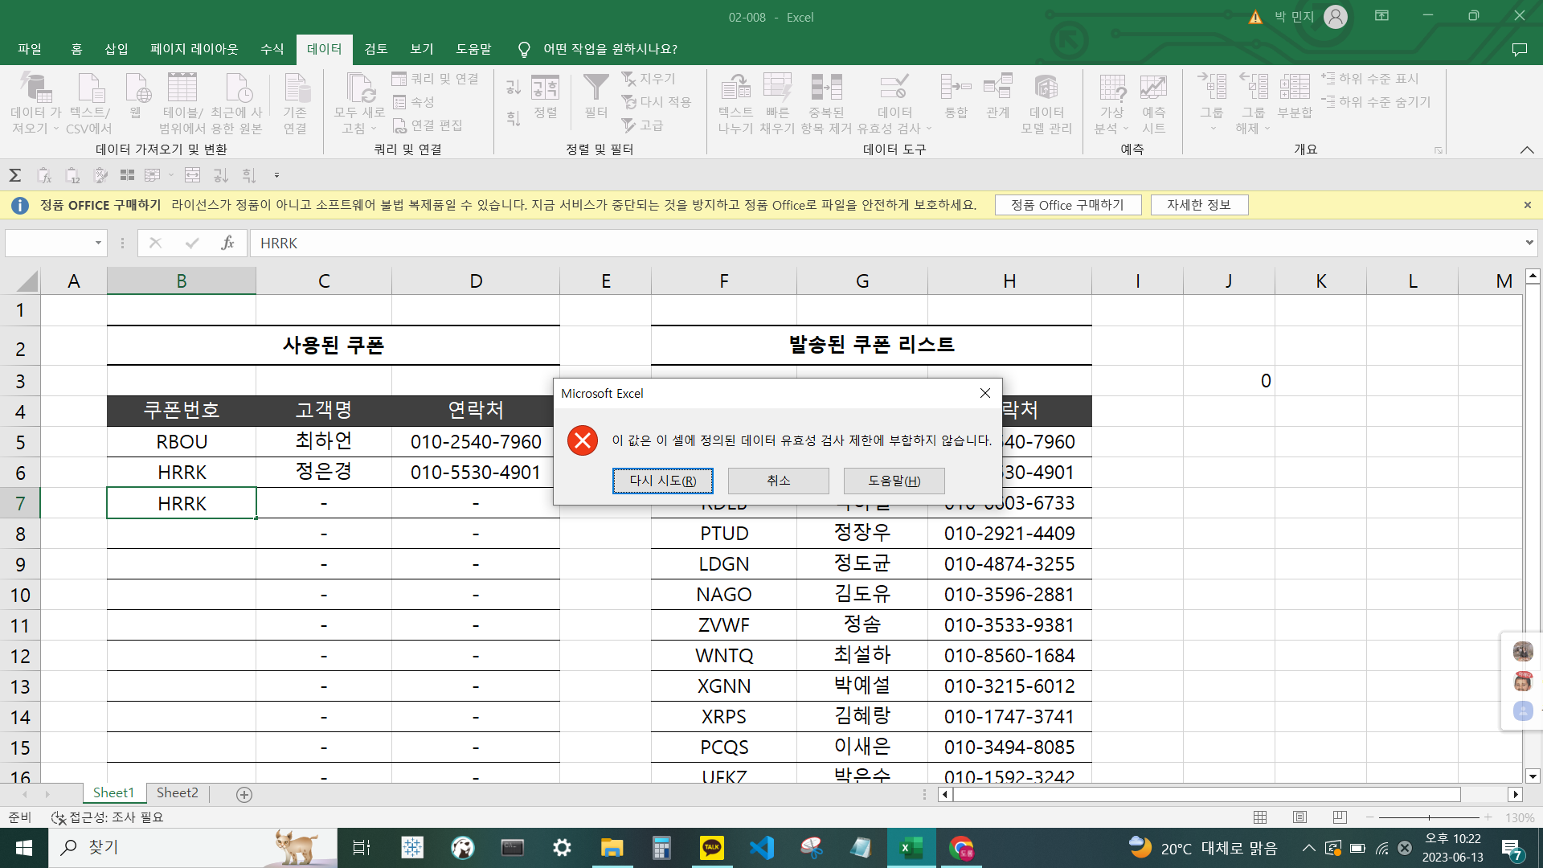Screen dimensions: 1543x868
Task: Click zoom out minus button
Action: click(1369, 817)
